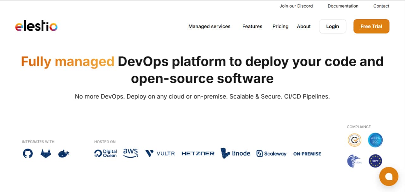Click the INTEGRATES WITH label
Image resolution: width=405 pixels, height=192 pixels.
point(38,142)
